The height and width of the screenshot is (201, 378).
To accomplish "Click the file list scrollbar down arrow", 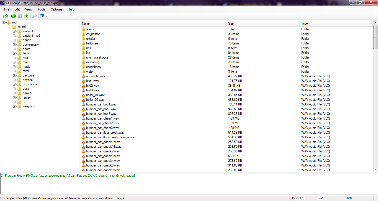I will pos(376,169).
